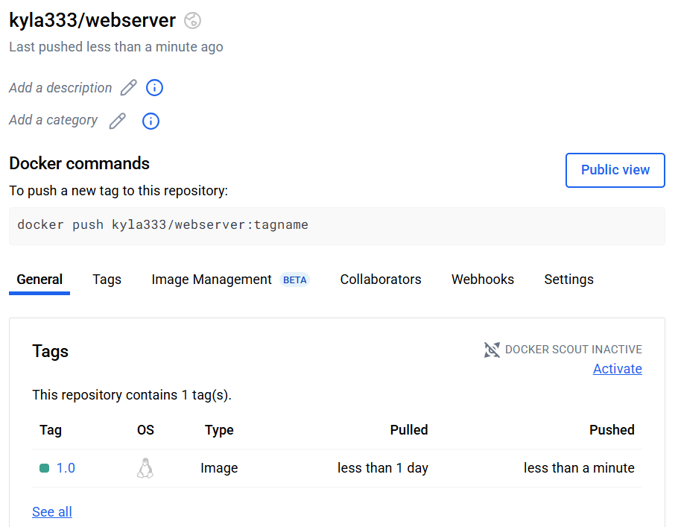Click 'less than a minute' pushed value
Screen dimensions: 678x527
[579, 467]
